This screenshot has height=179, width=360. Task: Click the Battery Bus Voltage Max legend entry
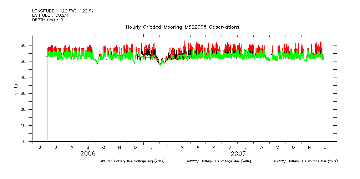[219, 161]
